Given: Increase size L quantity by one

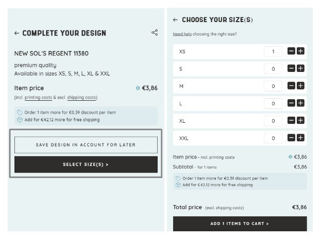Looking at the screenshot, I should [x=300, y=103].
